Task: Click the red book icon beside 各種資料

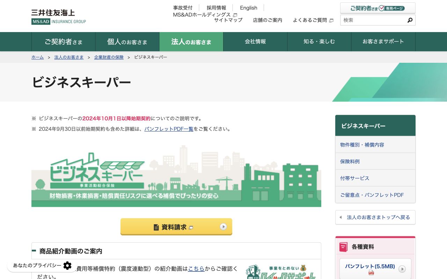Action: pos(344,247)
